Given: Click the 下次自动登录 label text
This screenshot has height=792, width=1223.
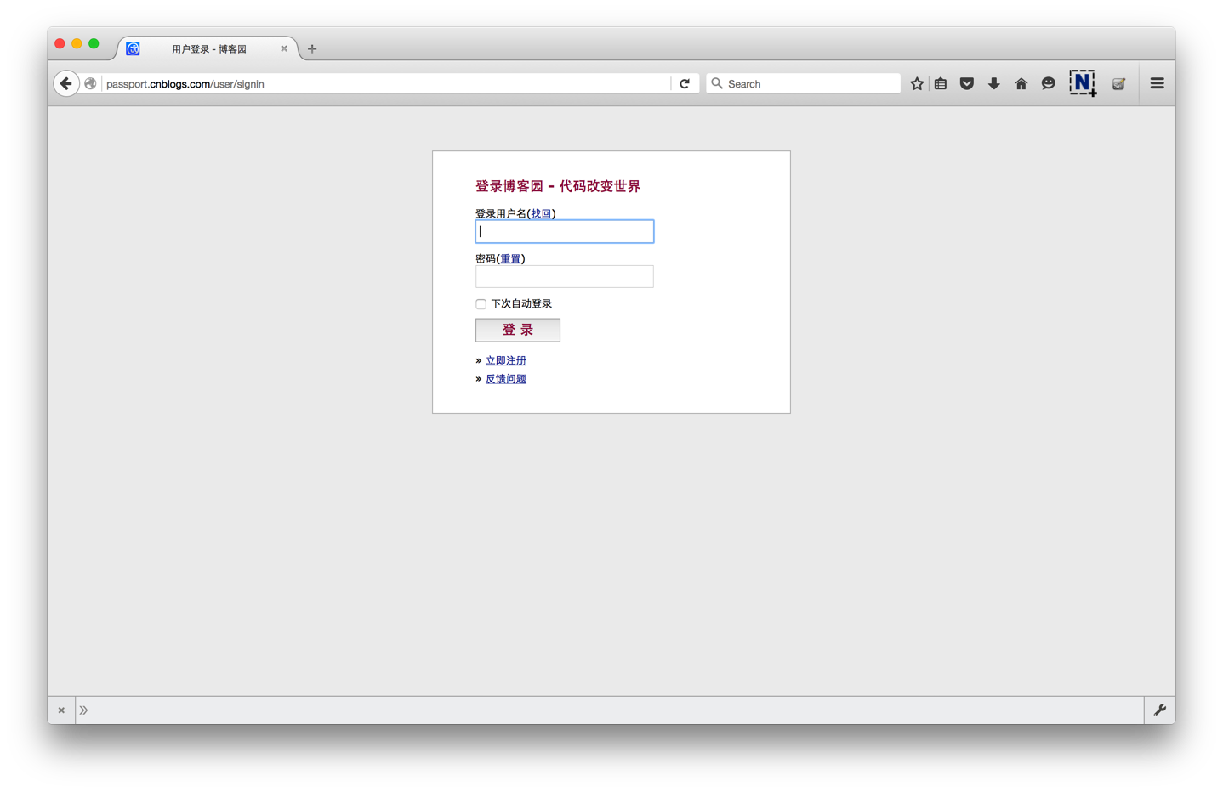Looking at the screenshot, I should (x=521, y=303).
